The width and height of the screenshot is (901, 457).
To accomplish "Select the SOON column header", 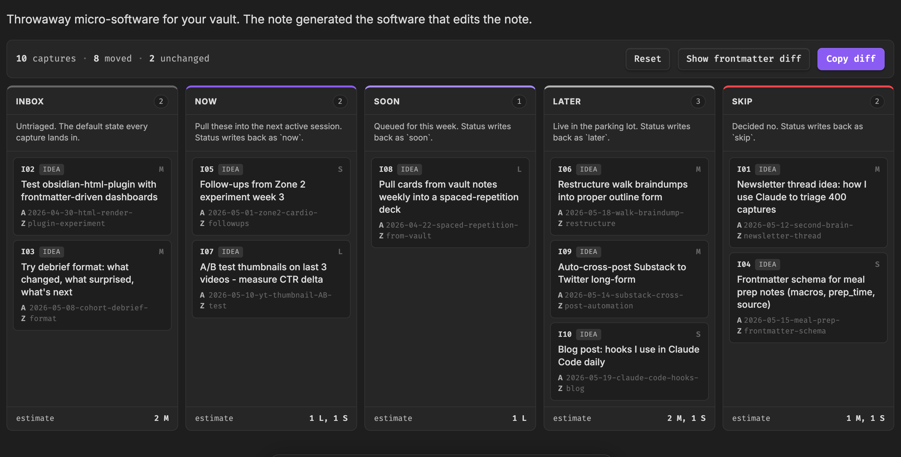I will point(386,101).
